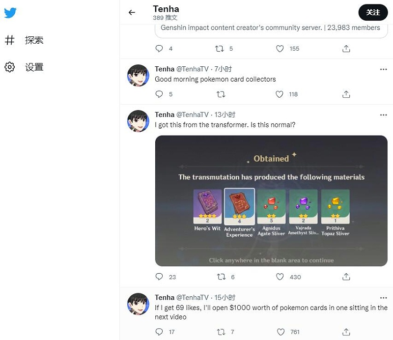Open more options on the transformer tweet

pyautogui.click(x=384, y=114)
